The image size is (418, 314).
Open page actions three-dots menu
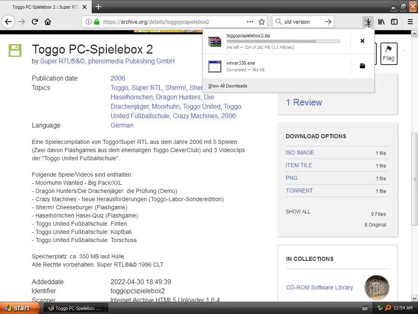pos(250,22)
